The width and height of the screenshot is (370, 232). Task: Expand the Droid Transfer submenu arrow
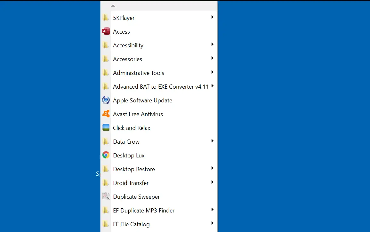[x=213, y=182]
